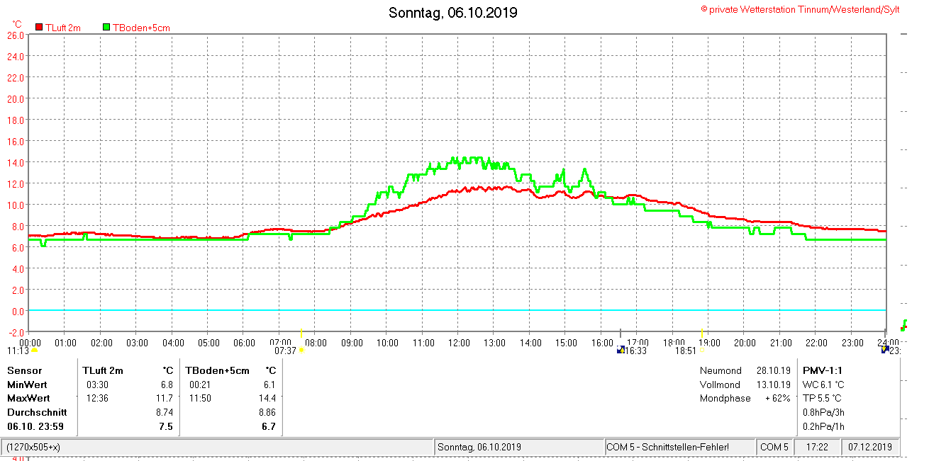Click the PMV-1:1 heading in the info panel
The height and width of the screenshot is (461, 929).
coord(823,370)
